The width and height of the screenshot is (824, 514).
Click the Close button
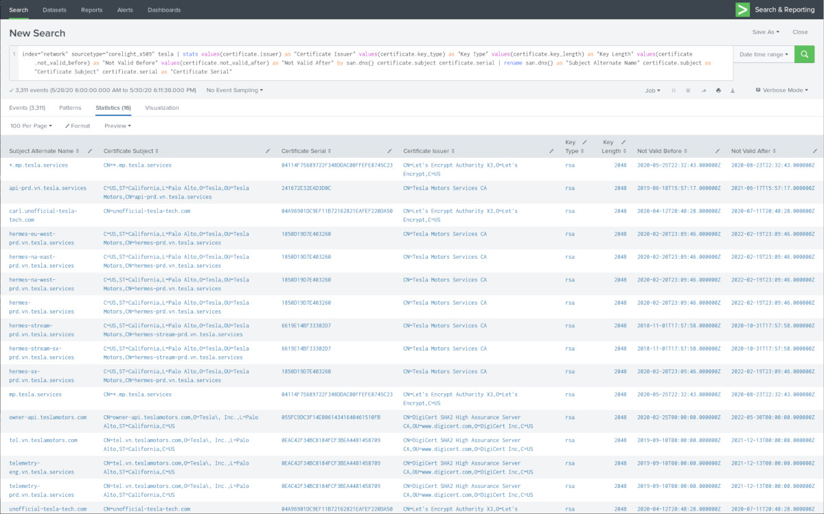coord(800,32)
